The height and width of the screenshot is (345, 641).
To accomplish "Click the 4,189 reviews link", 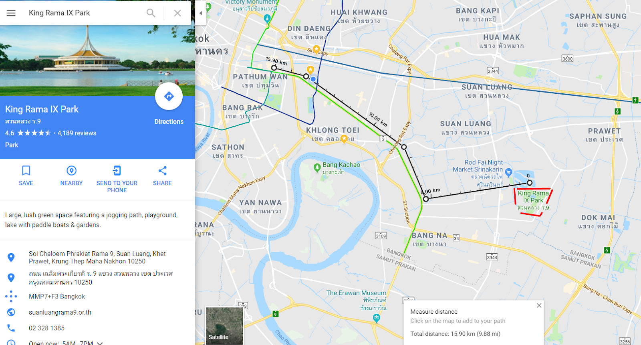I will coord(77,133).
